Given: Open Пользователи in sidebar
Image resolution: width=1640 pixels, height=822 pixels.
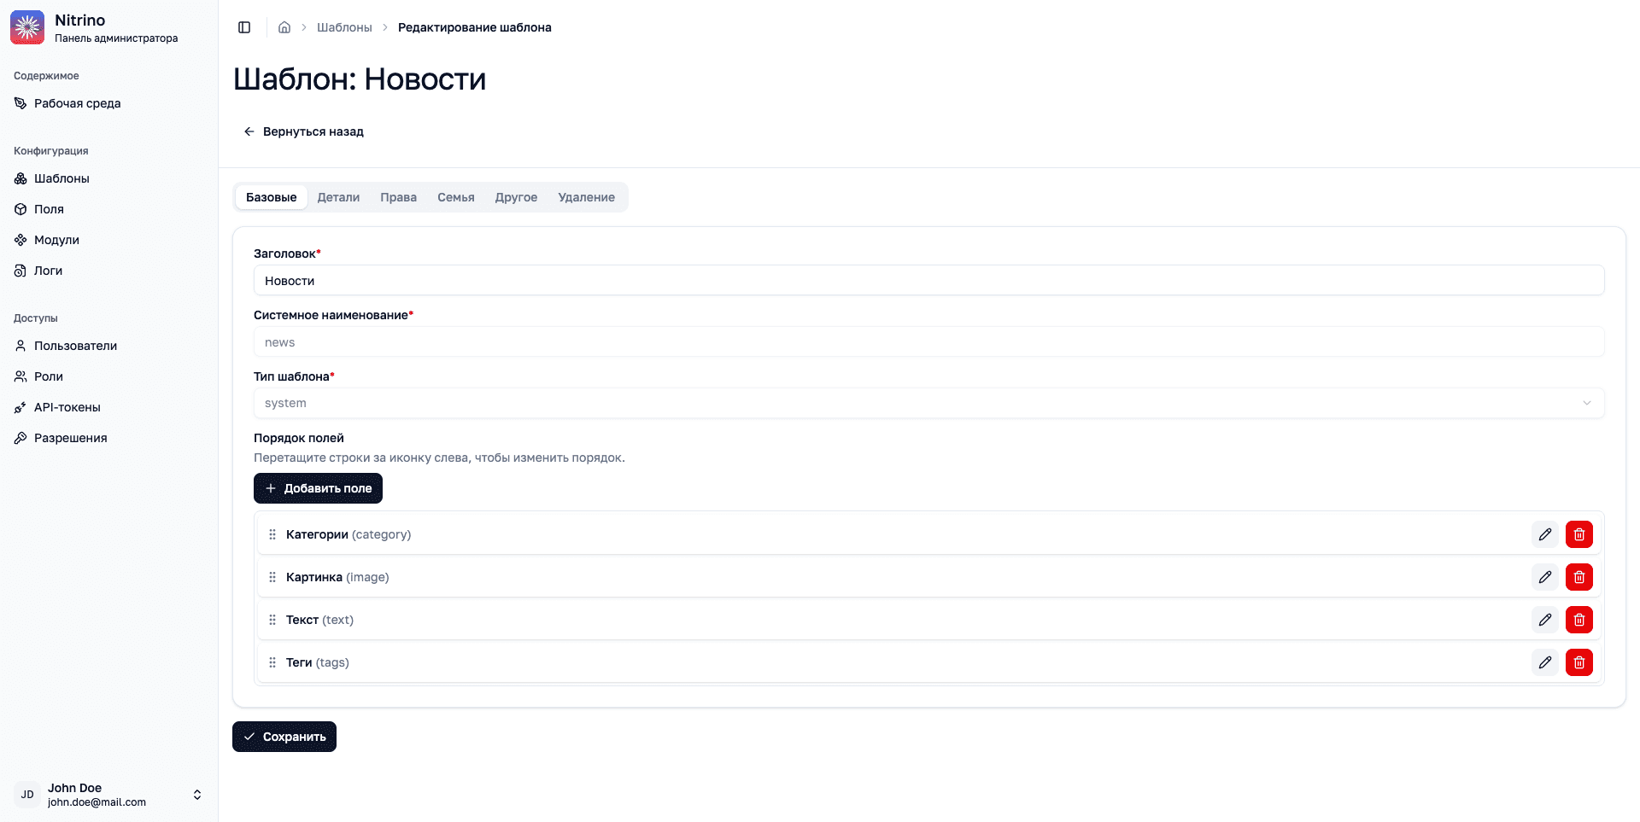Looking at the screenshot, I should coord(109,346).
